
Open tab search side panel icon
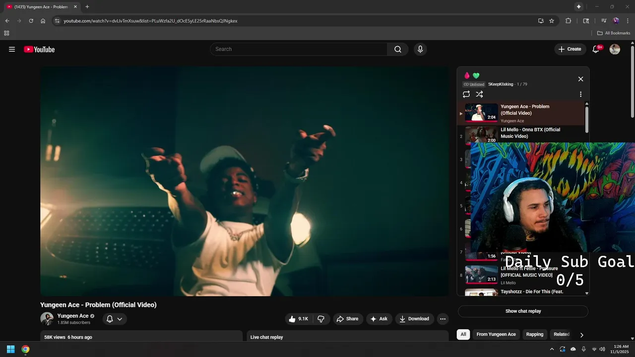coord(586,21)
